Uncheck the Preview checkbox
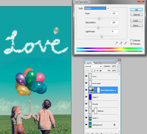This screenshot has width=147, height=134. [x=131, y=44]
